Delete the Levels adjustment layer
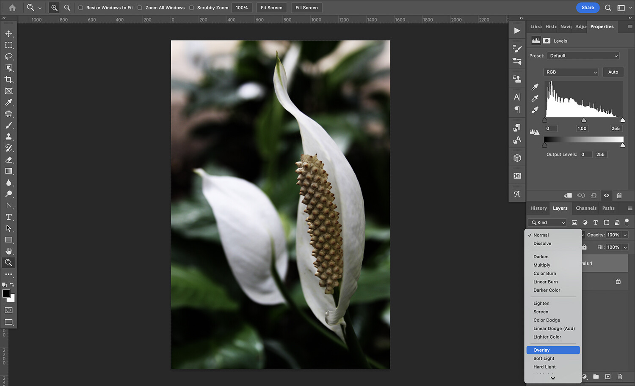 (619, 195)
